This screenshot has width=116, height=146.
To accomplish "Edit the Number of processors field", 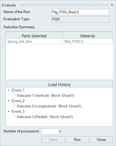I will pos(51,131).
